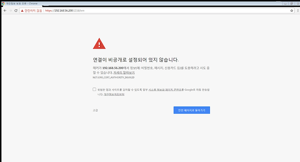
Task: Open the '자세히 알아보기' learn more link
Action: click(x=124, y=73)
